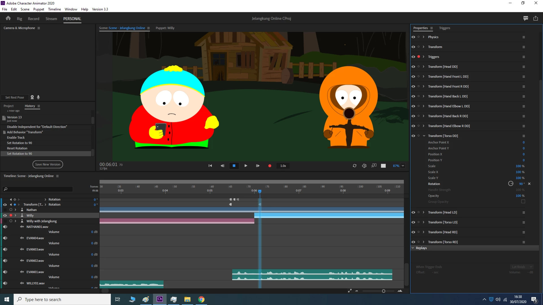Toggle the microphone input icon

(x=38, y=97)
